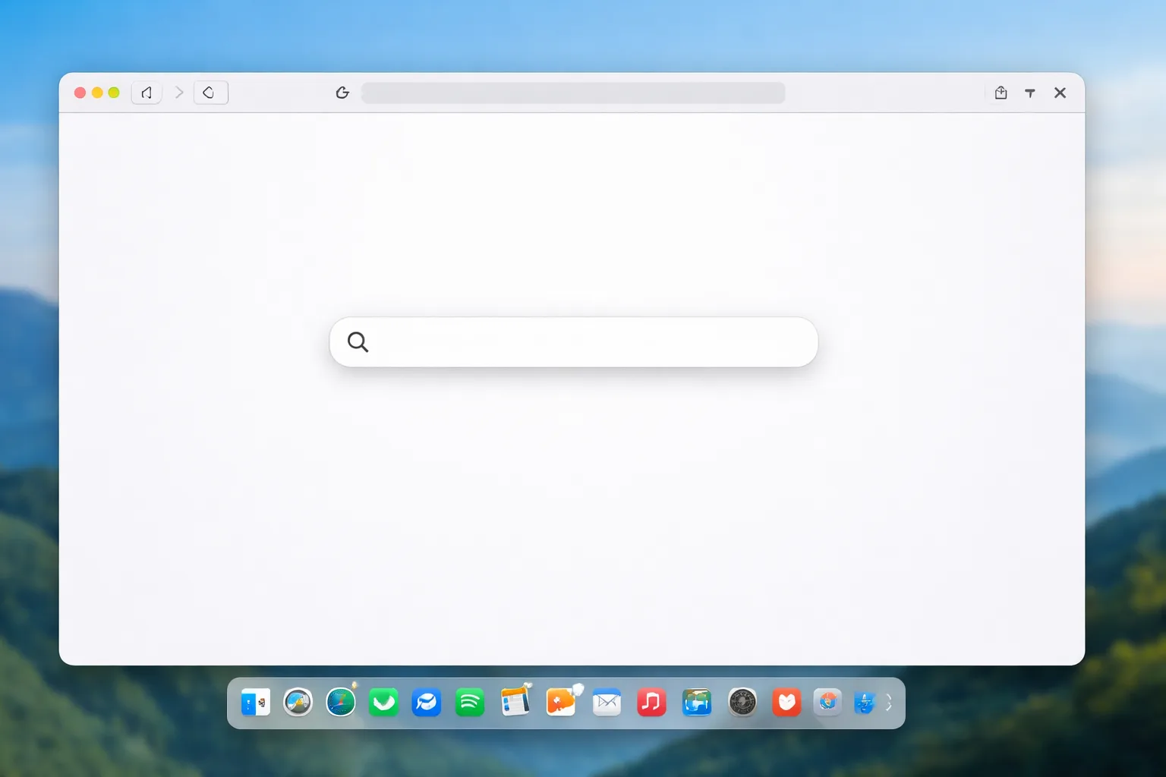Screen dimensions: 1166x777
Task: Click the back navigation button in browser toolbar
Action: tap(147, 93)
